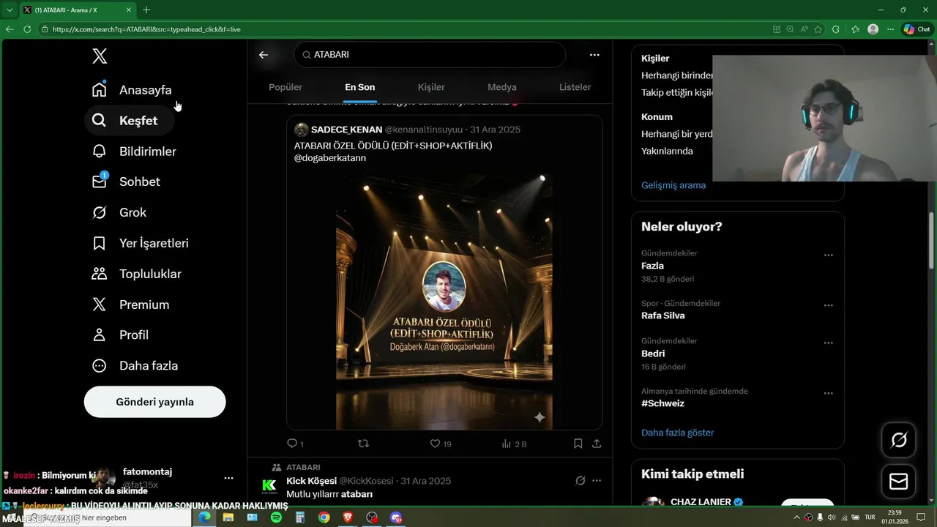The height and width of the screenshot is (527, 937).
Task: Open more options for Rafa Silva trend
Action: click(828, 305)
